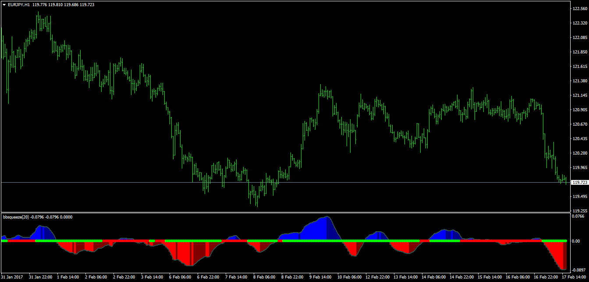Click the 119.965 price axis label

click(579, 168)
